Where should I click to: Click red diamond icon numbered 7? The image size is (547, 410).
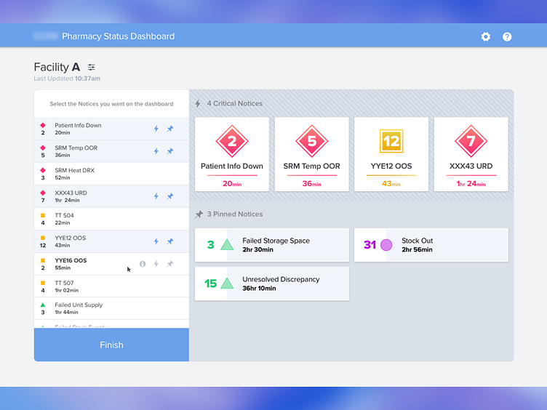tap(471, 141)
